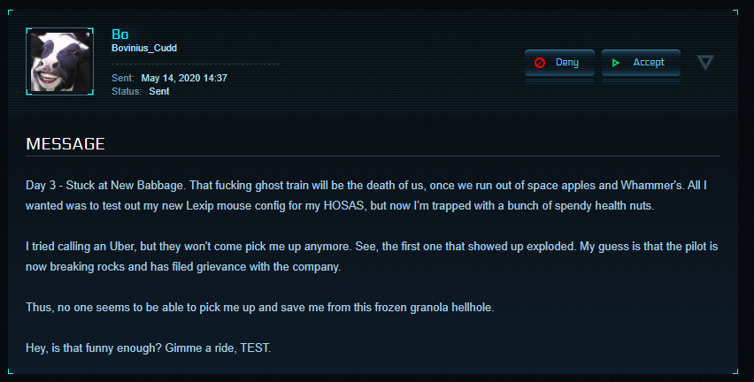Click the horizontal rule below MESSAGE heading

[373, 156]
